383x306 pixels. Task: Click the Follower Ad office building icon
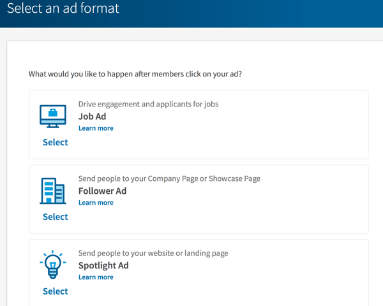coord(53,191)
